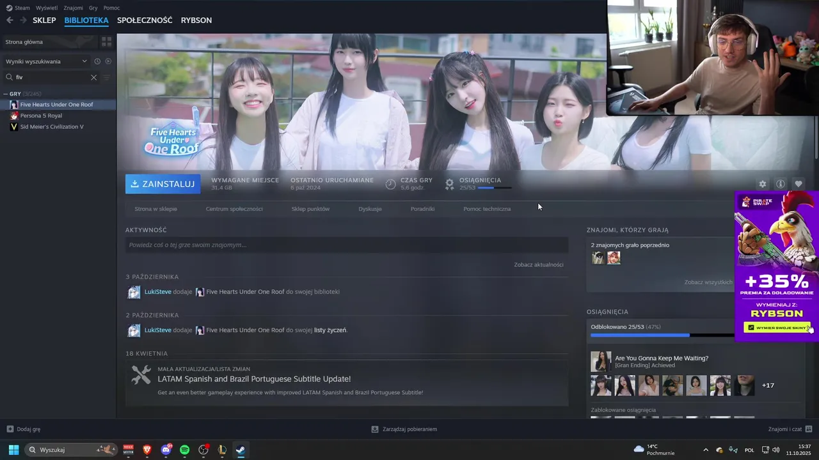This screenshot has height=460, width=819.
Task: Open League of Legends taskbar icon
Action: (x=222, y=450)
